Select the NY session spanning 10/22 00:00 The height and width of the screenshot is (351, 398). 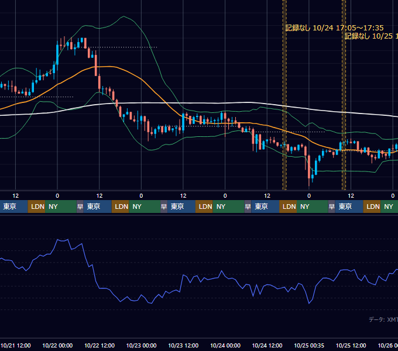[61, 207]
